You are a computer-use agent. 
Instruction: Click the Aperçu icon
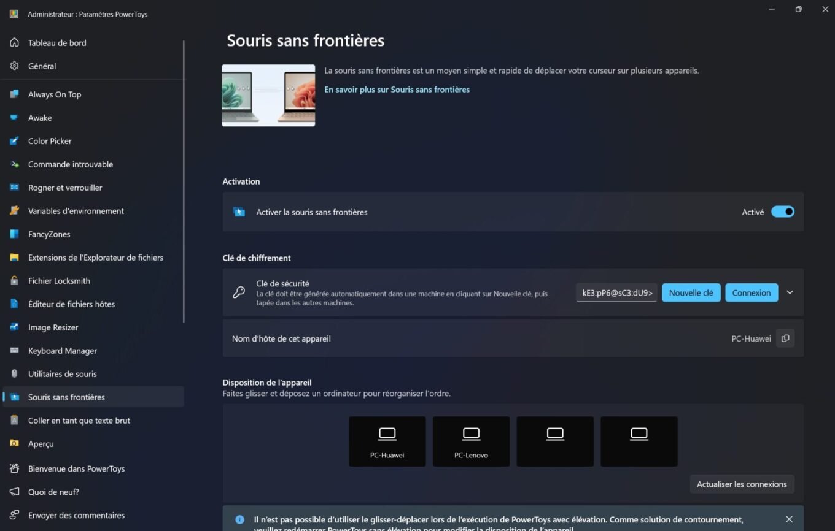14,444
